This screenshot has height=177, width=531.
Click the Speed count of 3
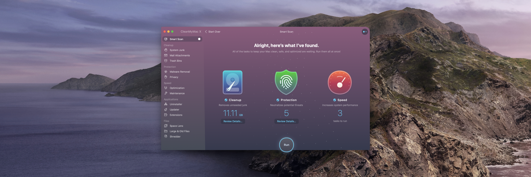coord(340,113)
